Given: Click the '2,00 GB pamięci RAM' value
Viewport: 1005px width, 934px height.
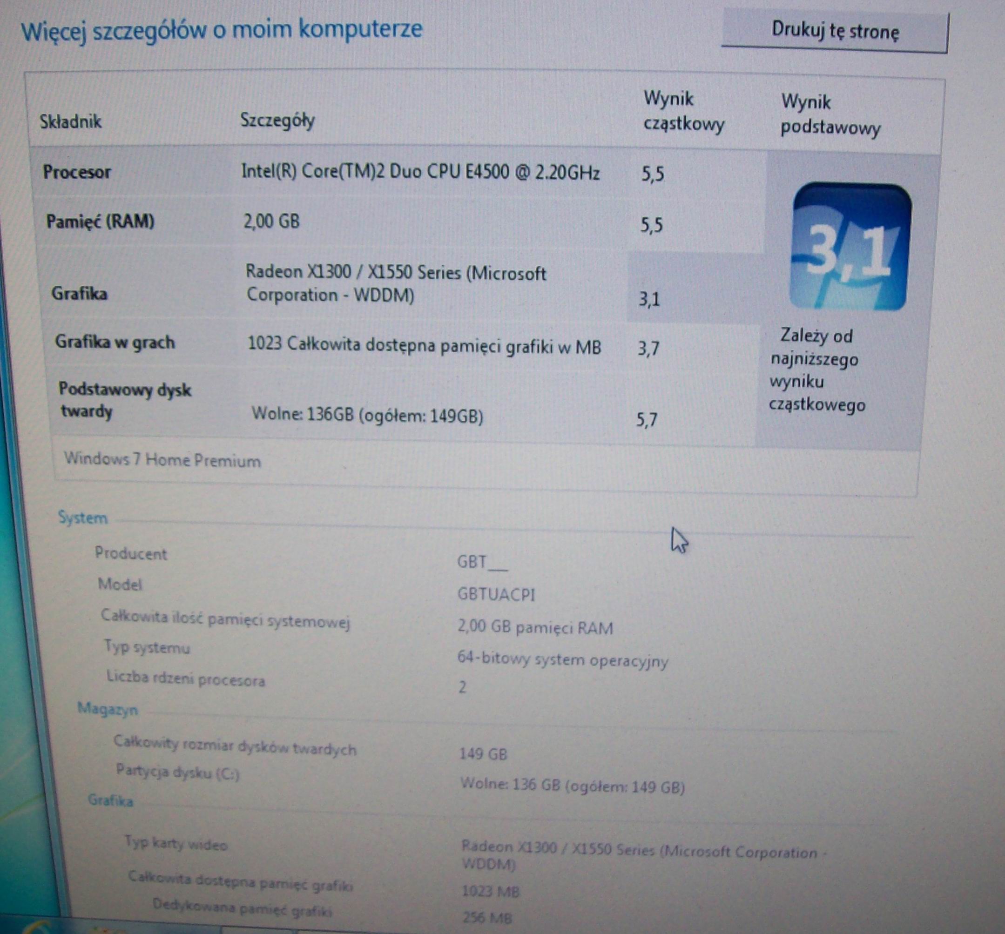Looking at the screenshot, I should click(x=535, y=627).
